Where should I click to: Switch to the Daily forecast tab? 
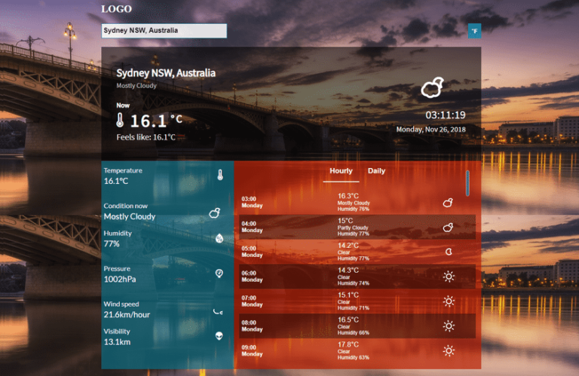(x=376, y=171)
